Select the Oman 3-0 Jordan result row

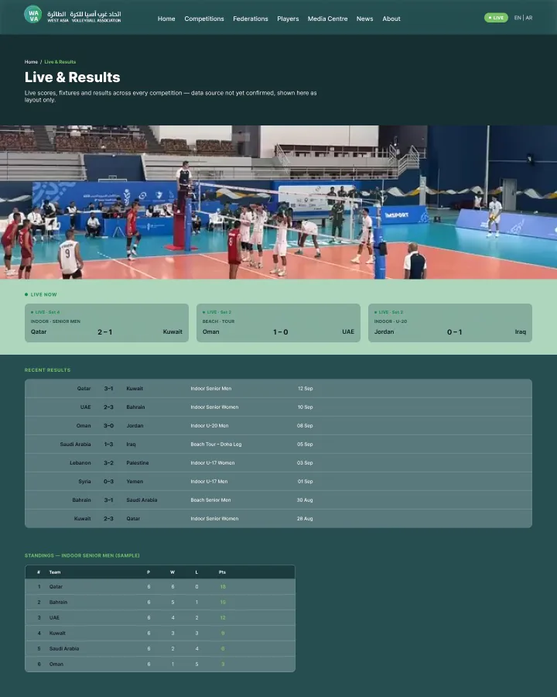[x=278, y=426]
